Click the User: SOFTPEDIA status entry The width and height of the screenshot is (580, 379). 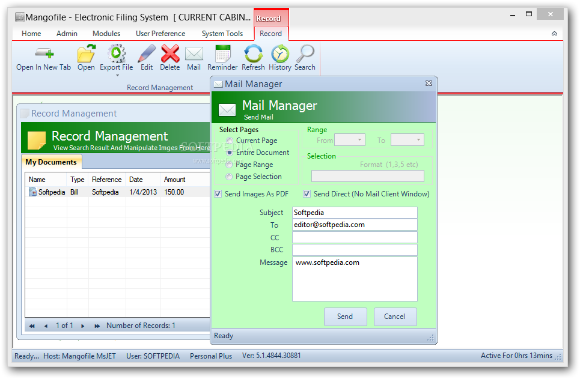coord(153,356)
